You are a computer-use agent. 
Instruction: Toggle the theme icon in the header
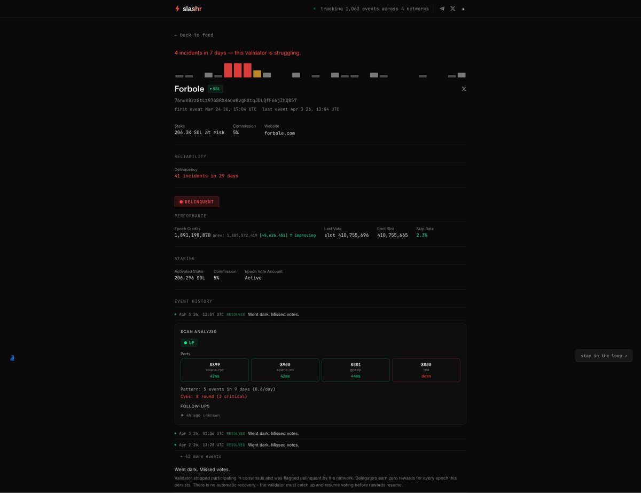(463, 9)
